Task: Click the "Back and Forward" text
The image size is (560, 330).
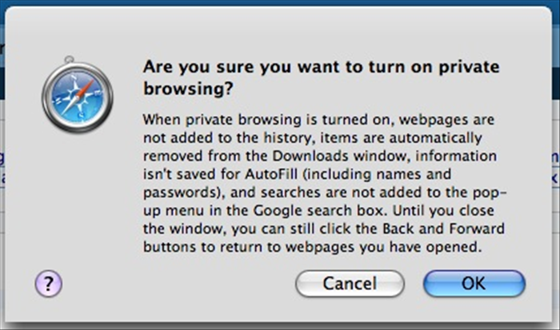Action: pos(443,229)
